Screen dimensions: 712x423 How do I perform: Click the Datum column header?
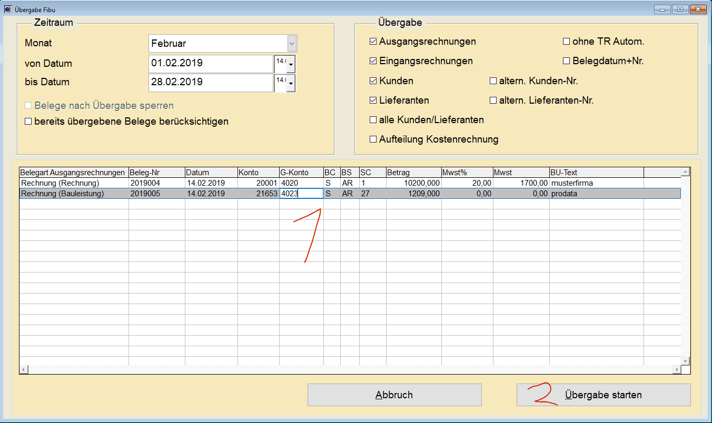211,173
